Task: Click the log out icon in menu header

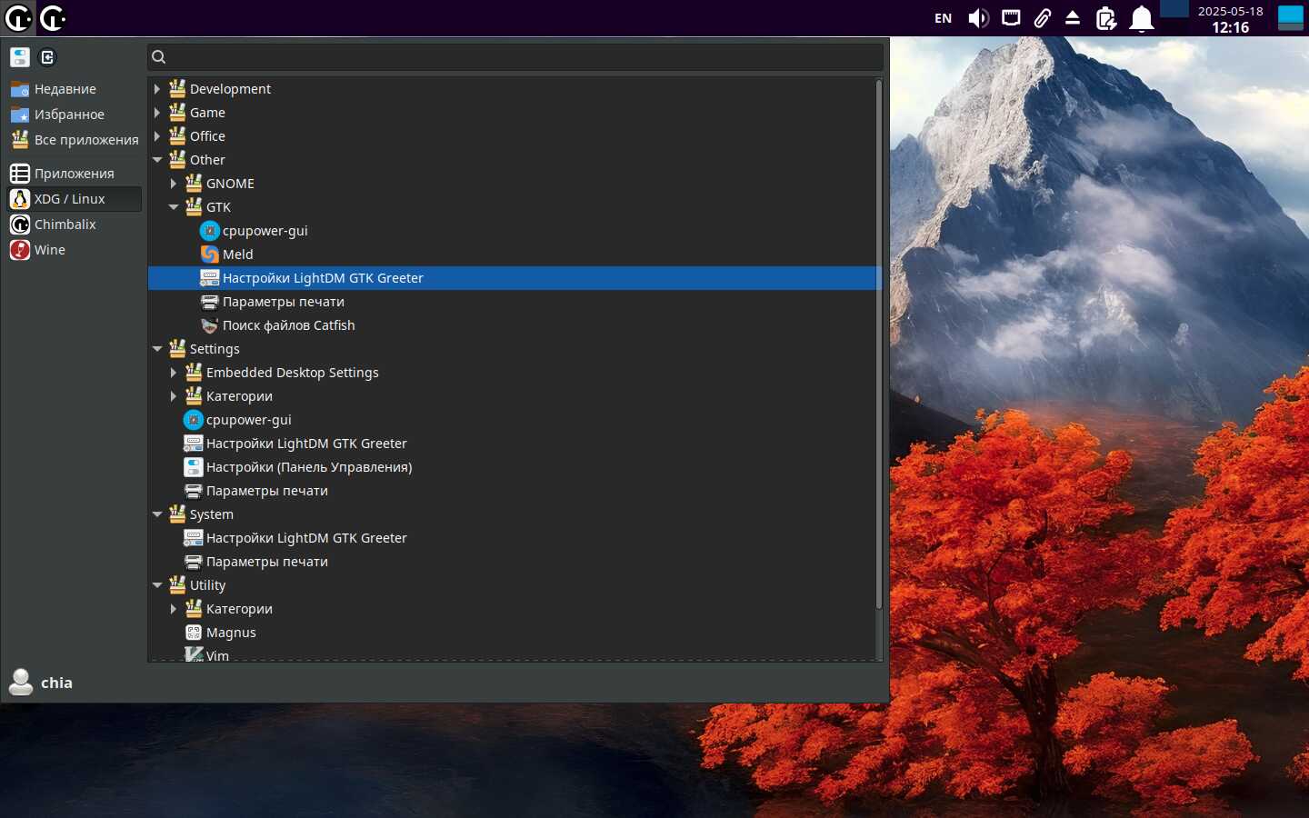Action: pyautogui.click(x=48, y=57)
